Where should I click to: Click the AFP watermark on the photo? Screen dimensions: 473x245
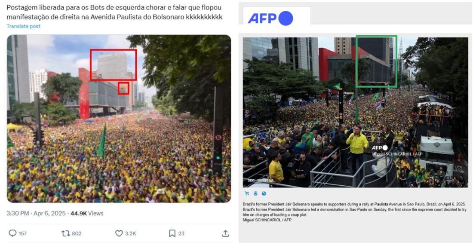click(380, 148)
